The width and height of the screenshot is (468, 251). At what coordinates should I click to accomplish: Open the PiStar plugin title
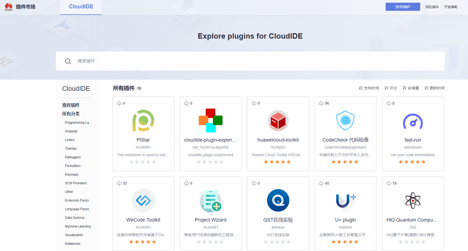pos(143,140)
